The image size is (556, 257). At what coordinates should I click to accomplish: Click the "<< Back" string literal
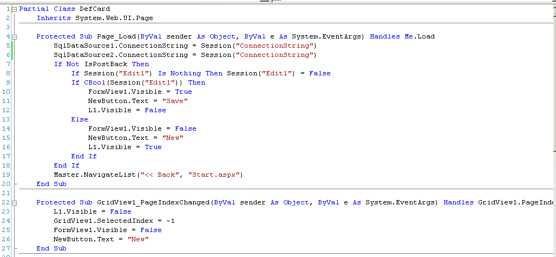(x=160, y=175)
